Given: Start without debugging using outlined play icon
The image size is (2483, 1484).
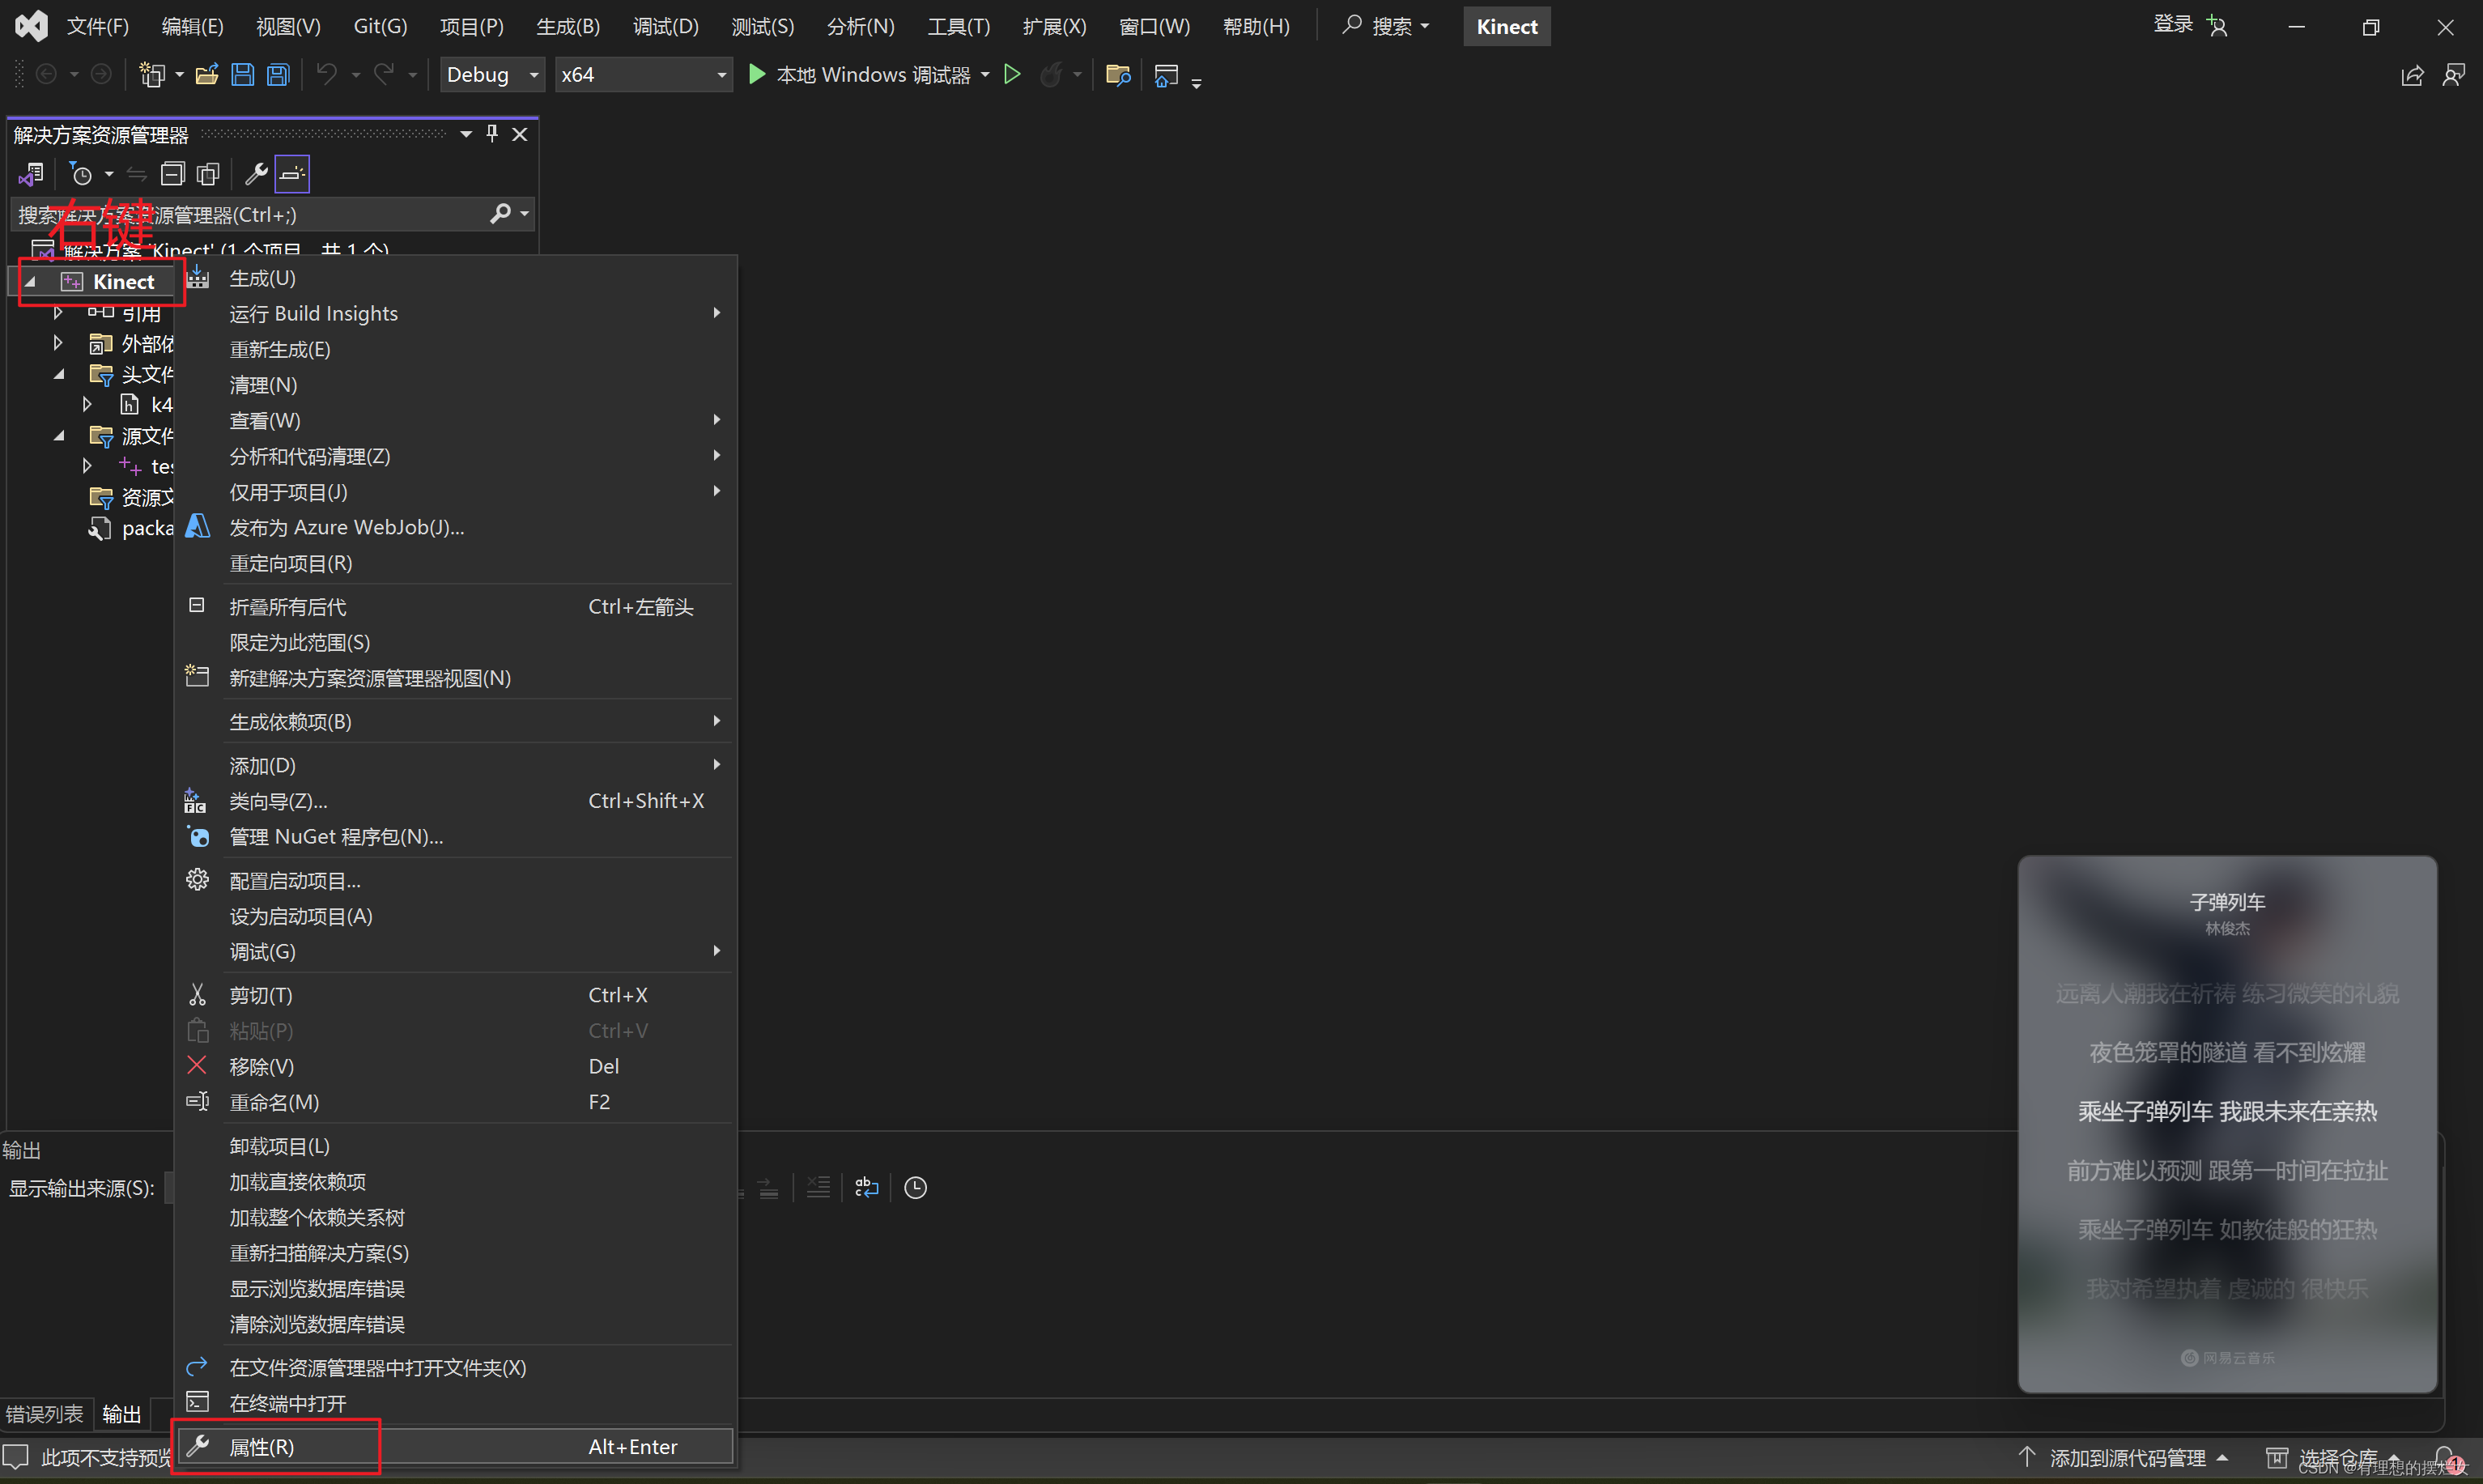Looking at the screenshot, I should coord(1012,75).
